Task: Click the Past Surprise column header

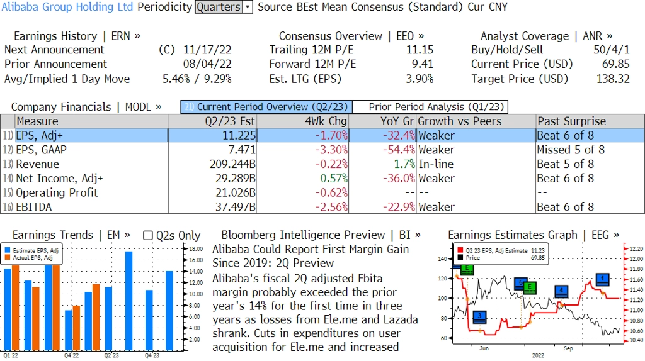Action: click(590, 121)
